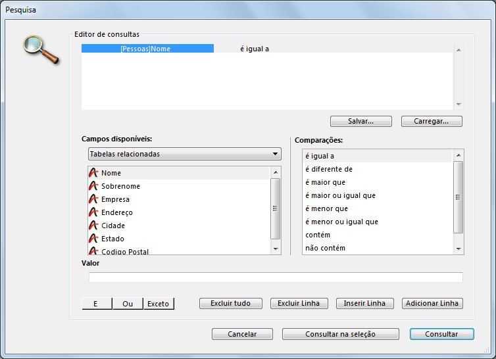Select the Codigo Postal field

pyautogui.click(x=179, y=251)
